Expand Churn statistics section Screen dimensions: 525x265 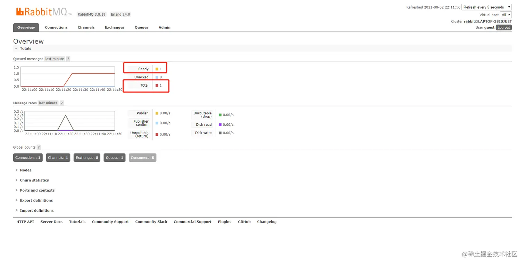pyautogui.click(x=32, y=180)
